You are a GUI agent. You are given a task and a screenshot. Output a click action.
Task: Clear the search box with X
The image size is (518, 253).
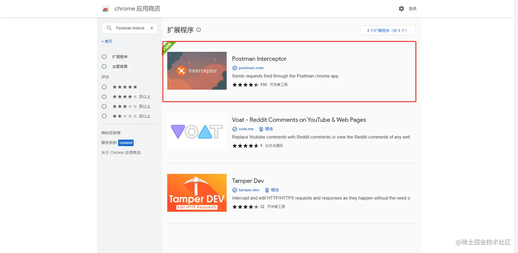tap(152, 28)
